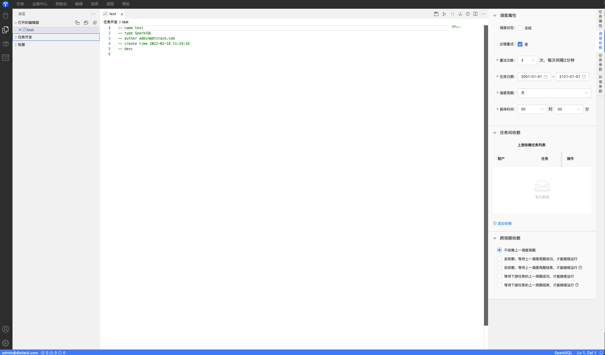605x355 pixels.
Task: Click the pause icon in editor toolbar
Action: [x=453, y=14]
